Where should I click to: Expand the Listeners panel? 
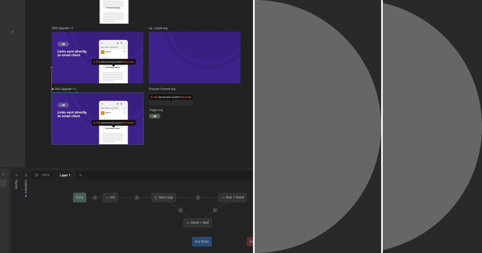[25, 175]
